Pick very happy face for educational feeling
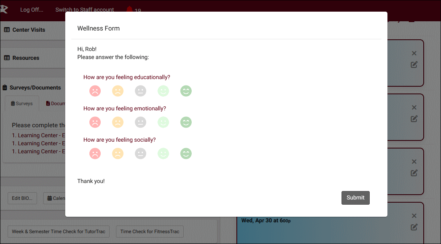 [x=186, y=91]
